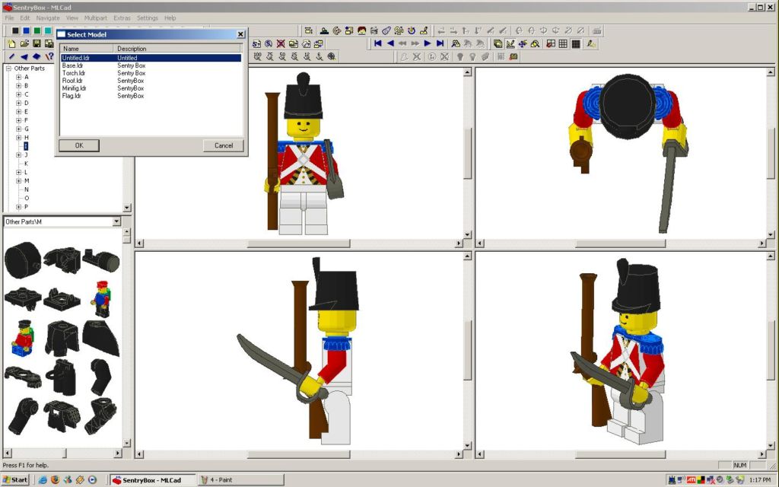
Task: Click the zoom 100 percent icon
Action: 257,56
